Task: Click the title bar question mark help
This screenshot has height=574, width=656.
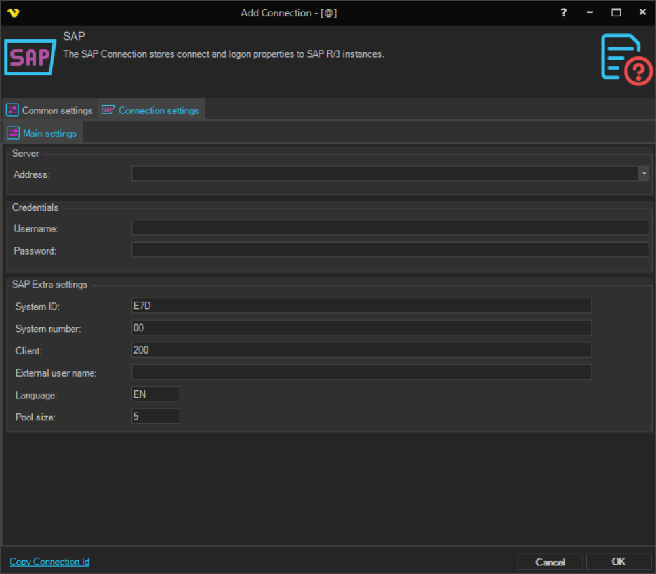Action: click(564, 12)
